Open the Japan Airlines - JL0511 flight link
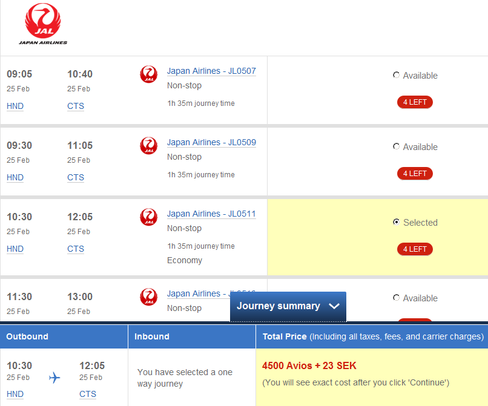This screenshot has height=406, width=488. coord(211,214)
